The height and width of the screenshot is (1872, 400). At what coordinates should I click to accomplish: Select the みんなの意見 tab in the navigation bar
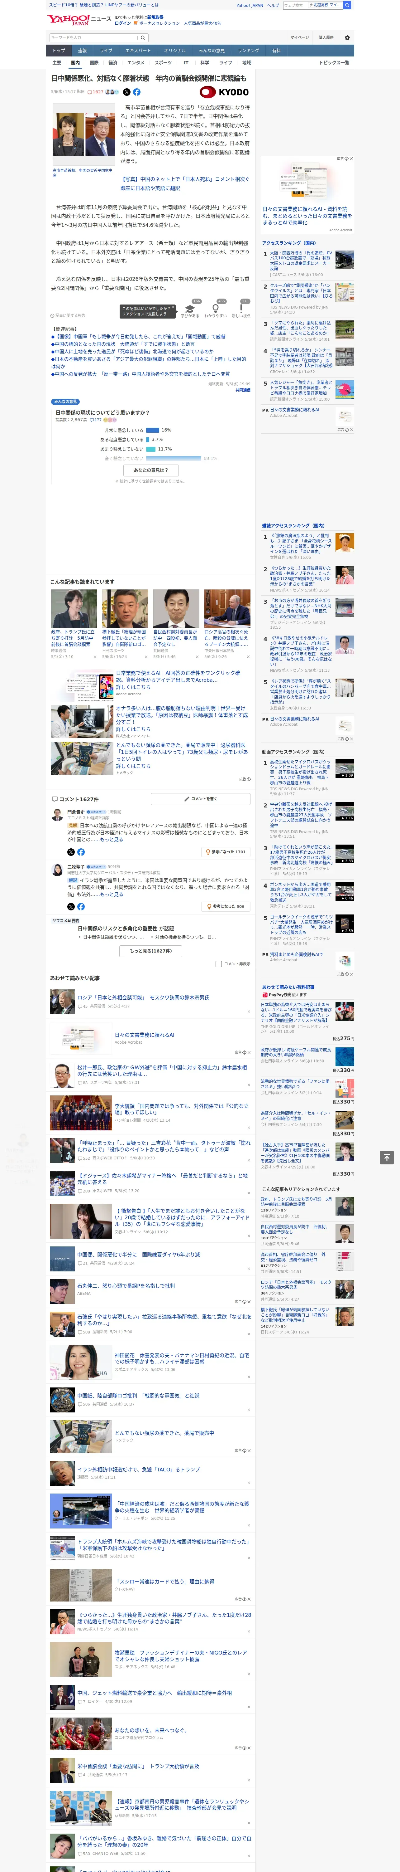point(211,51)
